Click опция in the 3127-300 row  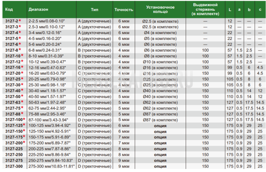(x=160, y=166)
